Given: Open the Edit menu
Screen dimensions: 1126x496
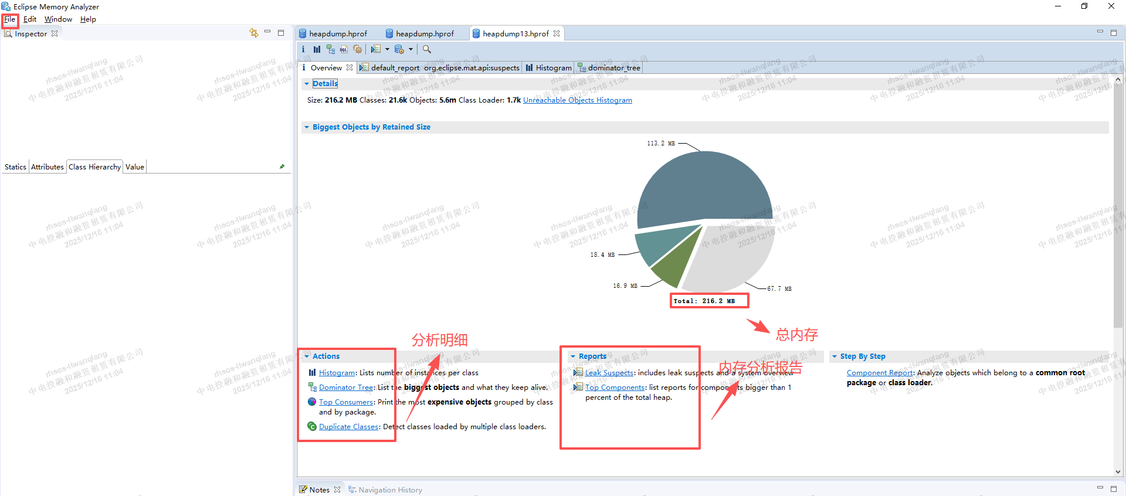Looking at the screenshot, I should tap(30, 19).
